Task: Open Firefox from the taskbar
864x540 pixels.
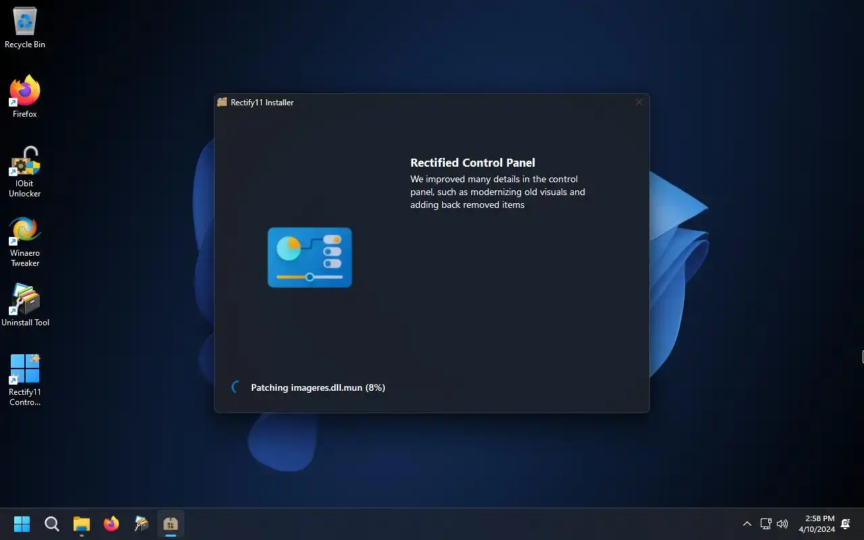Action: click(111, 524)
